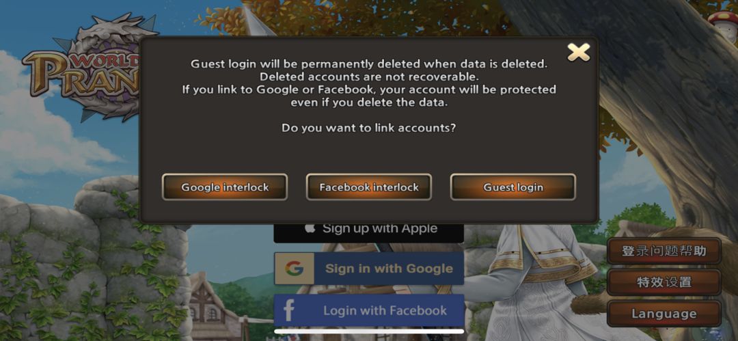Tap the Facebook f logo icon
The width and height of the screenshot is (738, 341).
pyautogui.click(x=289, y=310)
